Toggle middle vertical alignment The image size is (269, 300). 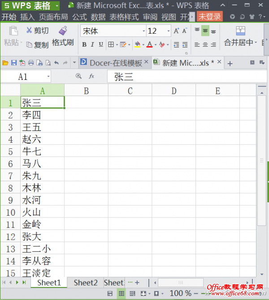click(x=205, y=30)
